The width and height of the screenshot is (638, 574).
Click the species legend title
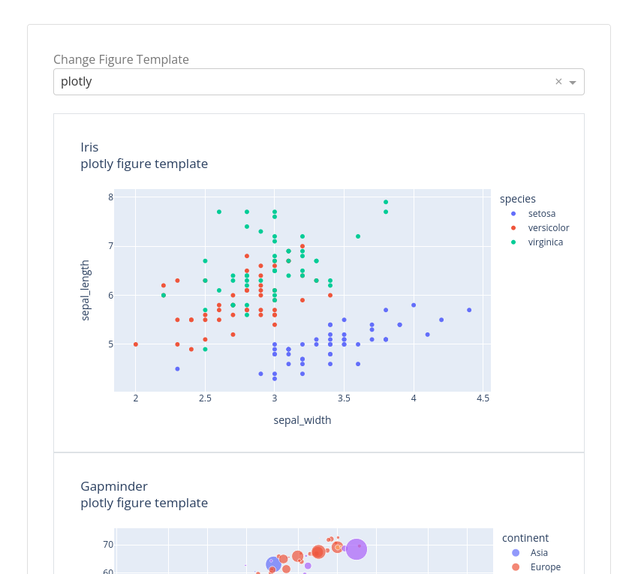click(518, 199)
